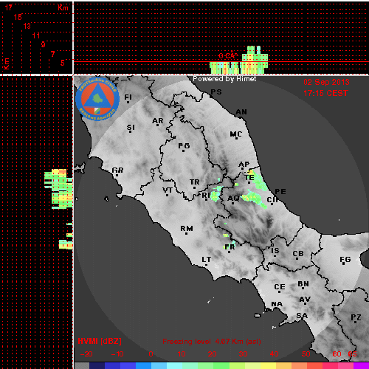The image size is (369, 369).
Task: Click the Freezing level 4.67 Km label
Action: 212,342
